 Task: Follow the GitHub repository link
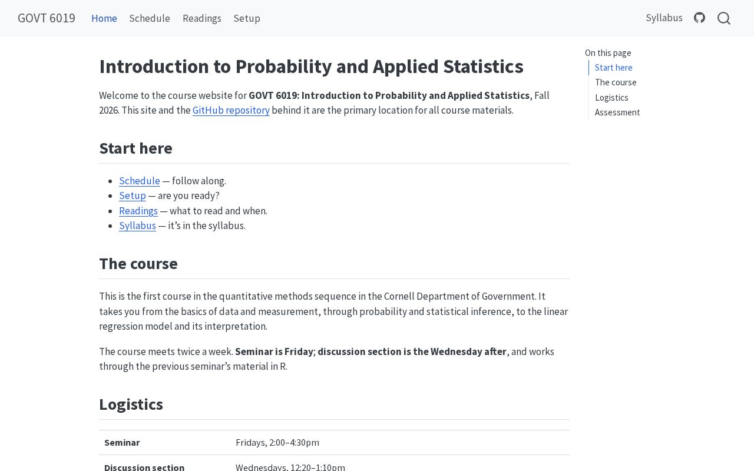[x=231, y=110]
